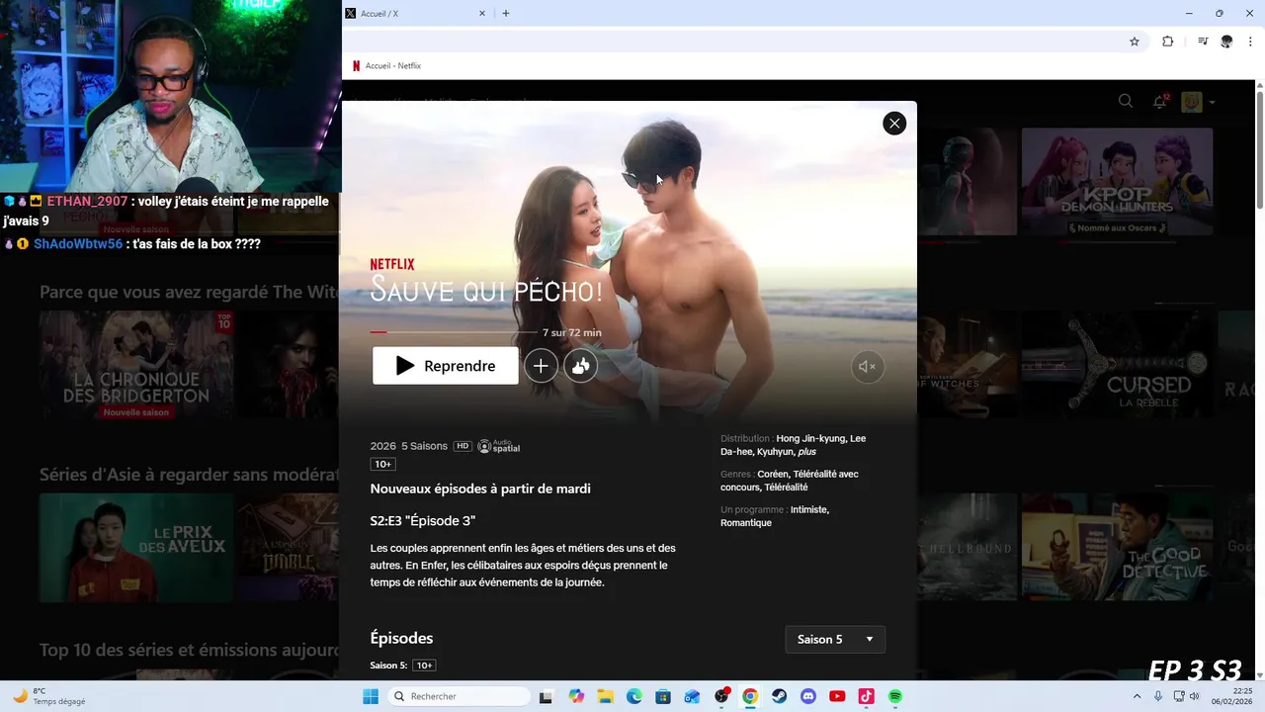Screen dimensions: 1265x712
Task: Click the HD quality badge
Action: click(x=463, y=446)
